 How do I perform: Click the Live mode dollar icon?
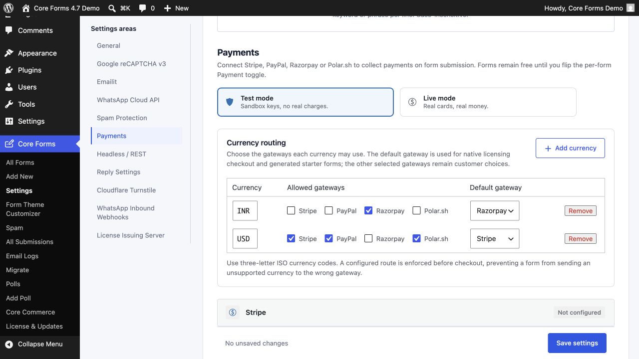coord(412,102)
